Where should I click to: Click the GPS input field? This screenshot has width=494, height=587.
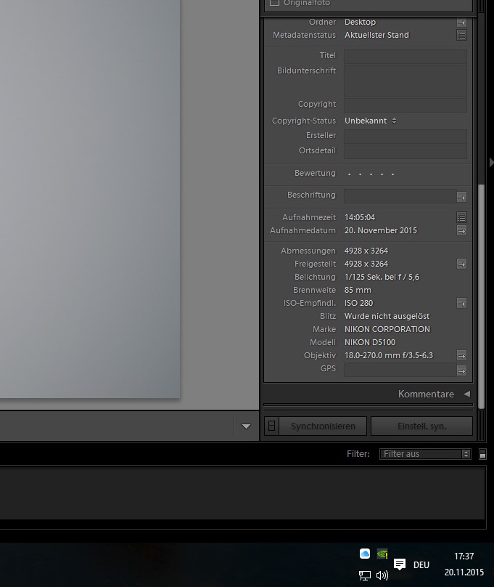pos(400,370)
